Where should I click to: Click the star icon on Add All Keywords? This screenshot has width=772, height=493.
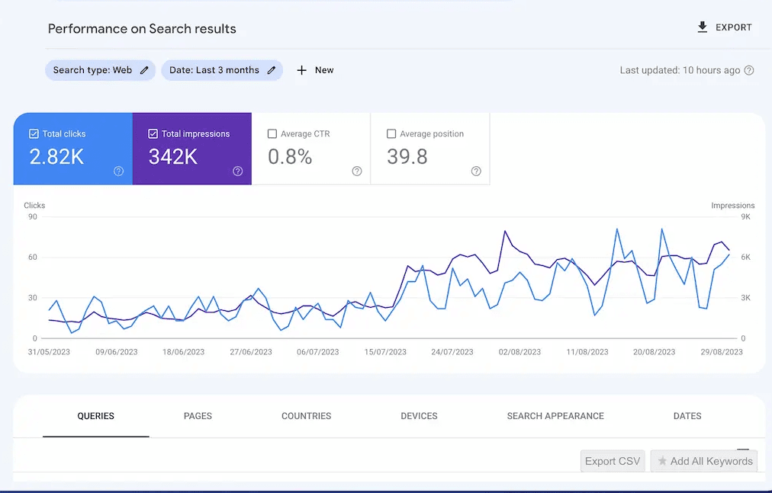[x=664, y=461]
